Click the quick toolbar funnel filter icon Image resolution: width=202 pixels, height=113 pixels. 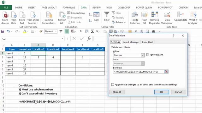point(61,31)
